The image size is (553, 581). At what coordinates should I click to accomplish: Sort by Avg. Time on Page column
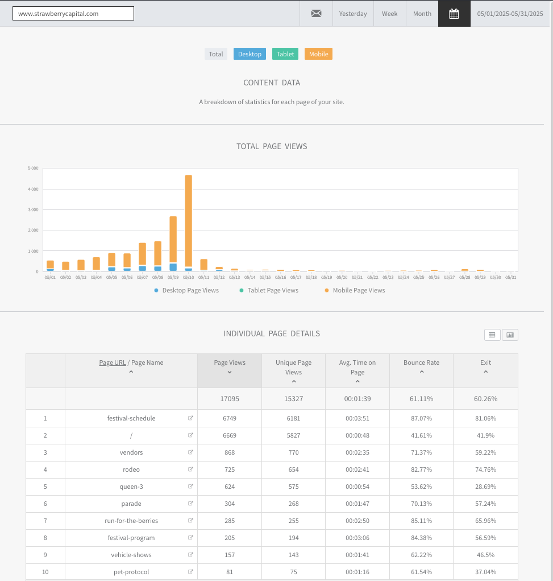pos(357,371)
